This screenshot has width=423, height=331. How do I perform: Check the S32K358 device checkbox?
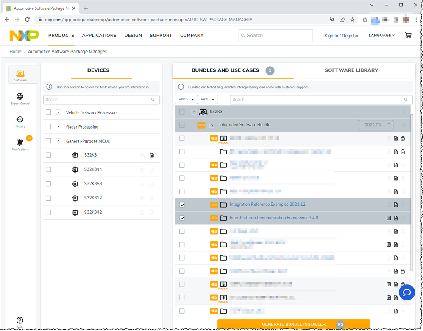coord(48,184)
